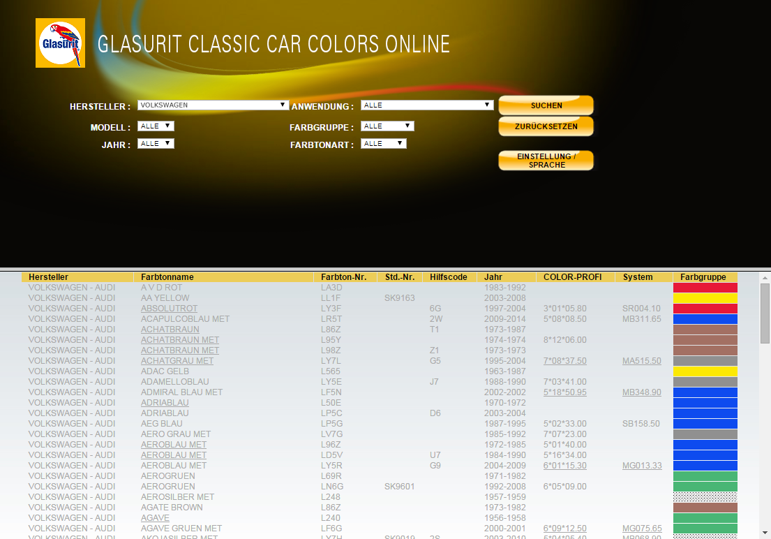Open system link MG075.65
The height and width of the screenshot is (539, 771).
click(x=642, y=528)
